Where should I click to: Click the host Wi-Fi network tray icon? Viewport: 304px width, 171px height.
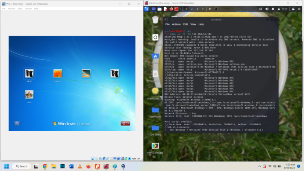(x=270, y=166)
